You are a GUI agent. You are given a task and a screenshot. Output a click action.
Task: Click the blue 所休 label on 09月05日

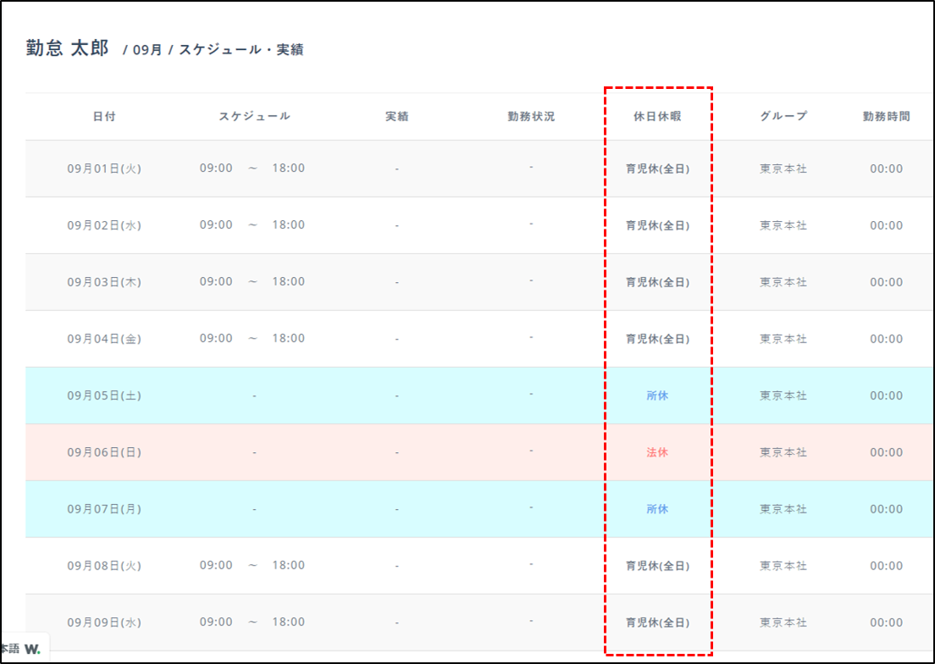[x=657, y=396]
